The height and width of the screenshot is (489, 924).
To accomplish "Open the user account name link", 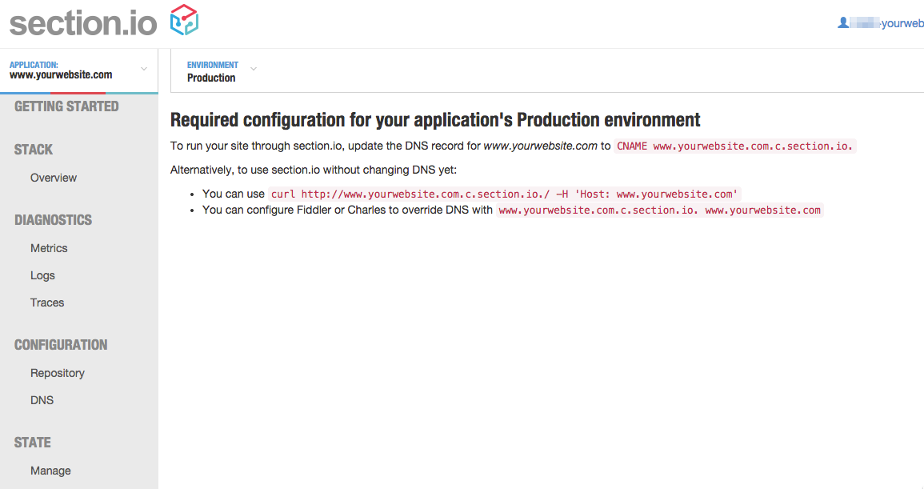I will click(902, 23).
